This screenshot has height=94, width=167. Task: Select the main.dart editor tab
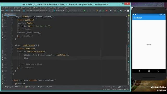tap(10, 14)
